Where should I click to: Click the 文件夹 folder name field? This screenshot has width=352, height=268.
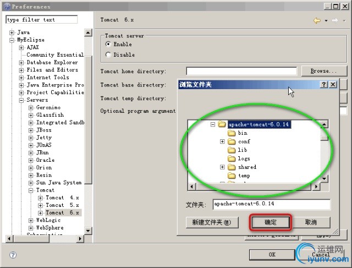pos(272,204)
